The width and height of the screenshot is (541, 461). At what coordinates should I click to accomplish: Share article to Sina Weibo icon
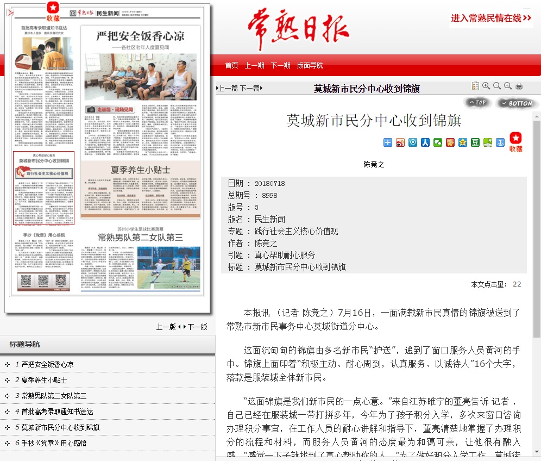point(400,142)
